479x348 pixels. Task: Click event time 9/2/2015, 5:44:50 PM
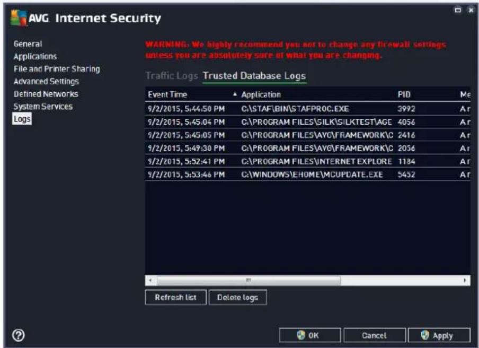pos(186,109)
